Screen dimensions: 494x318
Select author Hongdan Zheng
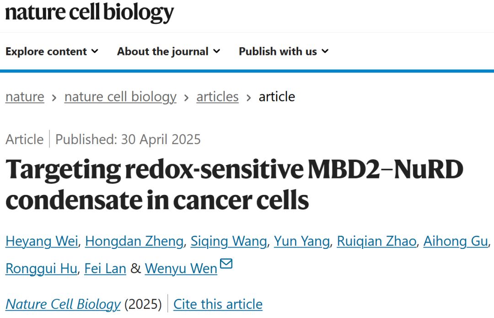(x=134, y=242)
